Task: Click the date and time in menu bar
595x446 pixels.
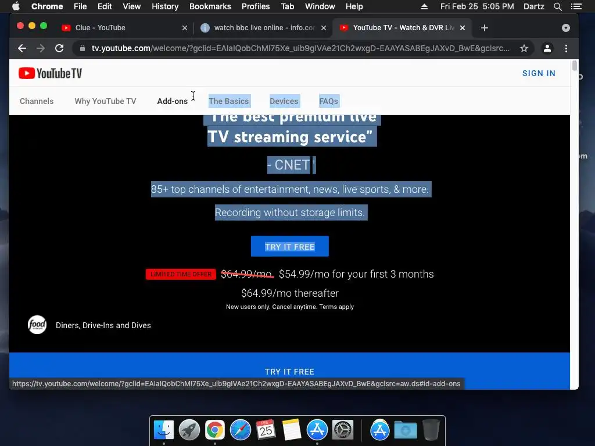Action: 477,6
